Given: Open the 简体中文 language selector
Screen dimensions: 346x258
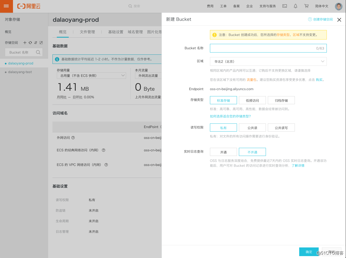Looking at the screenshot, I should pyautogui.click(x=322, y=6).
